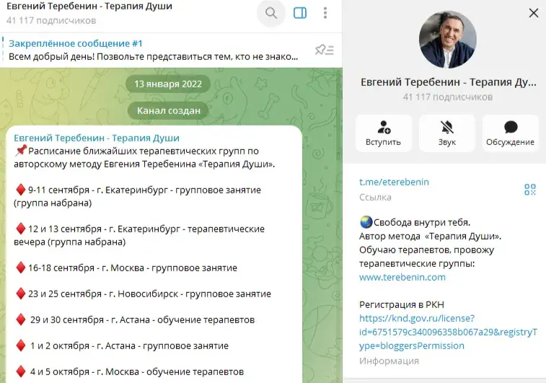Toggle the Звук mute notifications button

(447, 133)
